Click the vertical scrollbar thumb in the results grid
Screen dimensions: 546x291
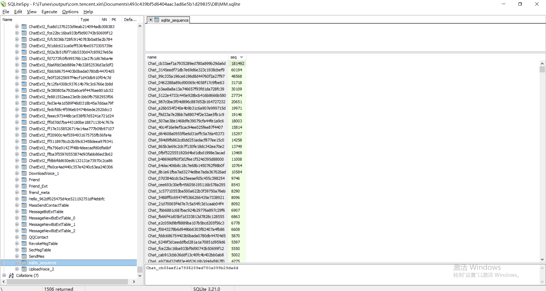(x=542, y=69)
